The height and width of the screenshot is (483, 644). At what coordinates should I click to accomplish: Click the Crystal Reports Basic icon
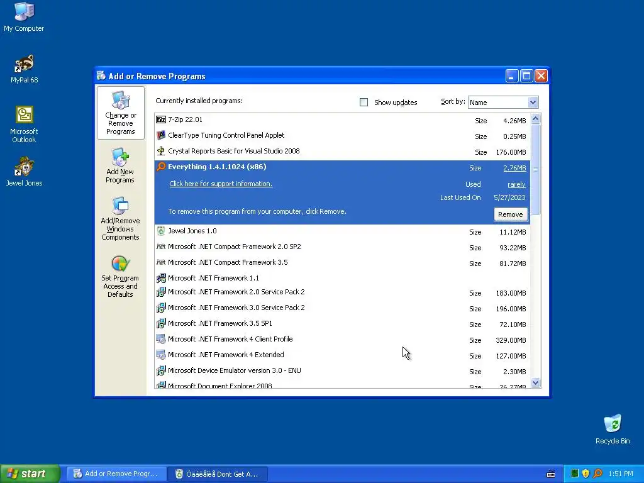(x=161, y=151)
